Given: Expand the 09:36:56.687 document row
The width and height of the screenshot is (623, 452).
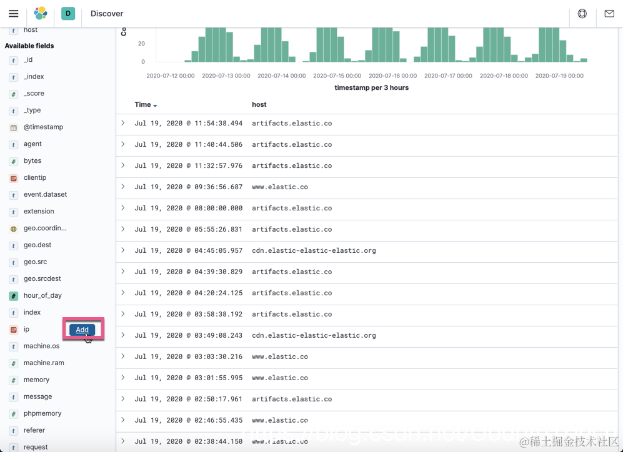Looking at the screenshot, I should pyautogui.click(x=122, y=187).
